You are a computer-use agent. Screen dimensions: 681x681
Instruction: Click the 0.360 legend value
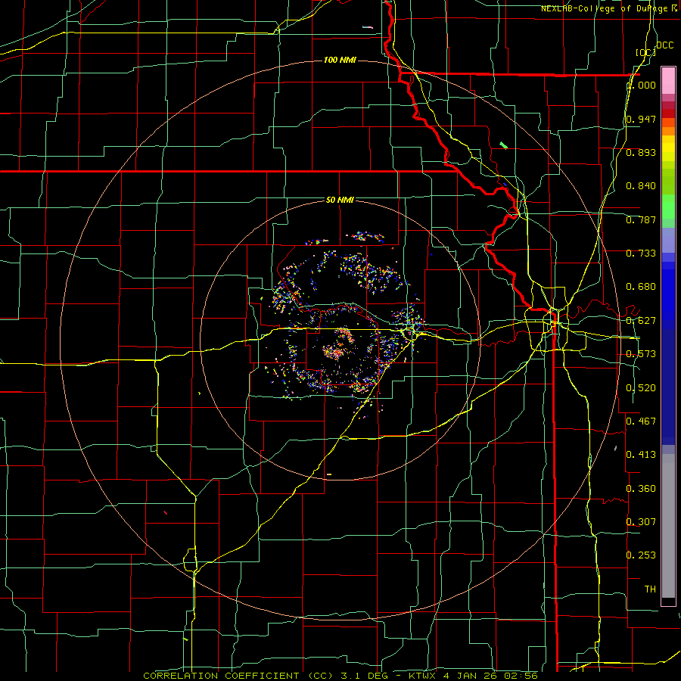(641, 489)
